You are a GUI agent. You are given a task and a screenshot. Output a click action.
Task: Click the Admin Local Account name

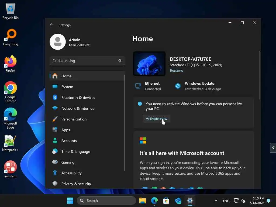pyautogui.click(x=79, y=42)
